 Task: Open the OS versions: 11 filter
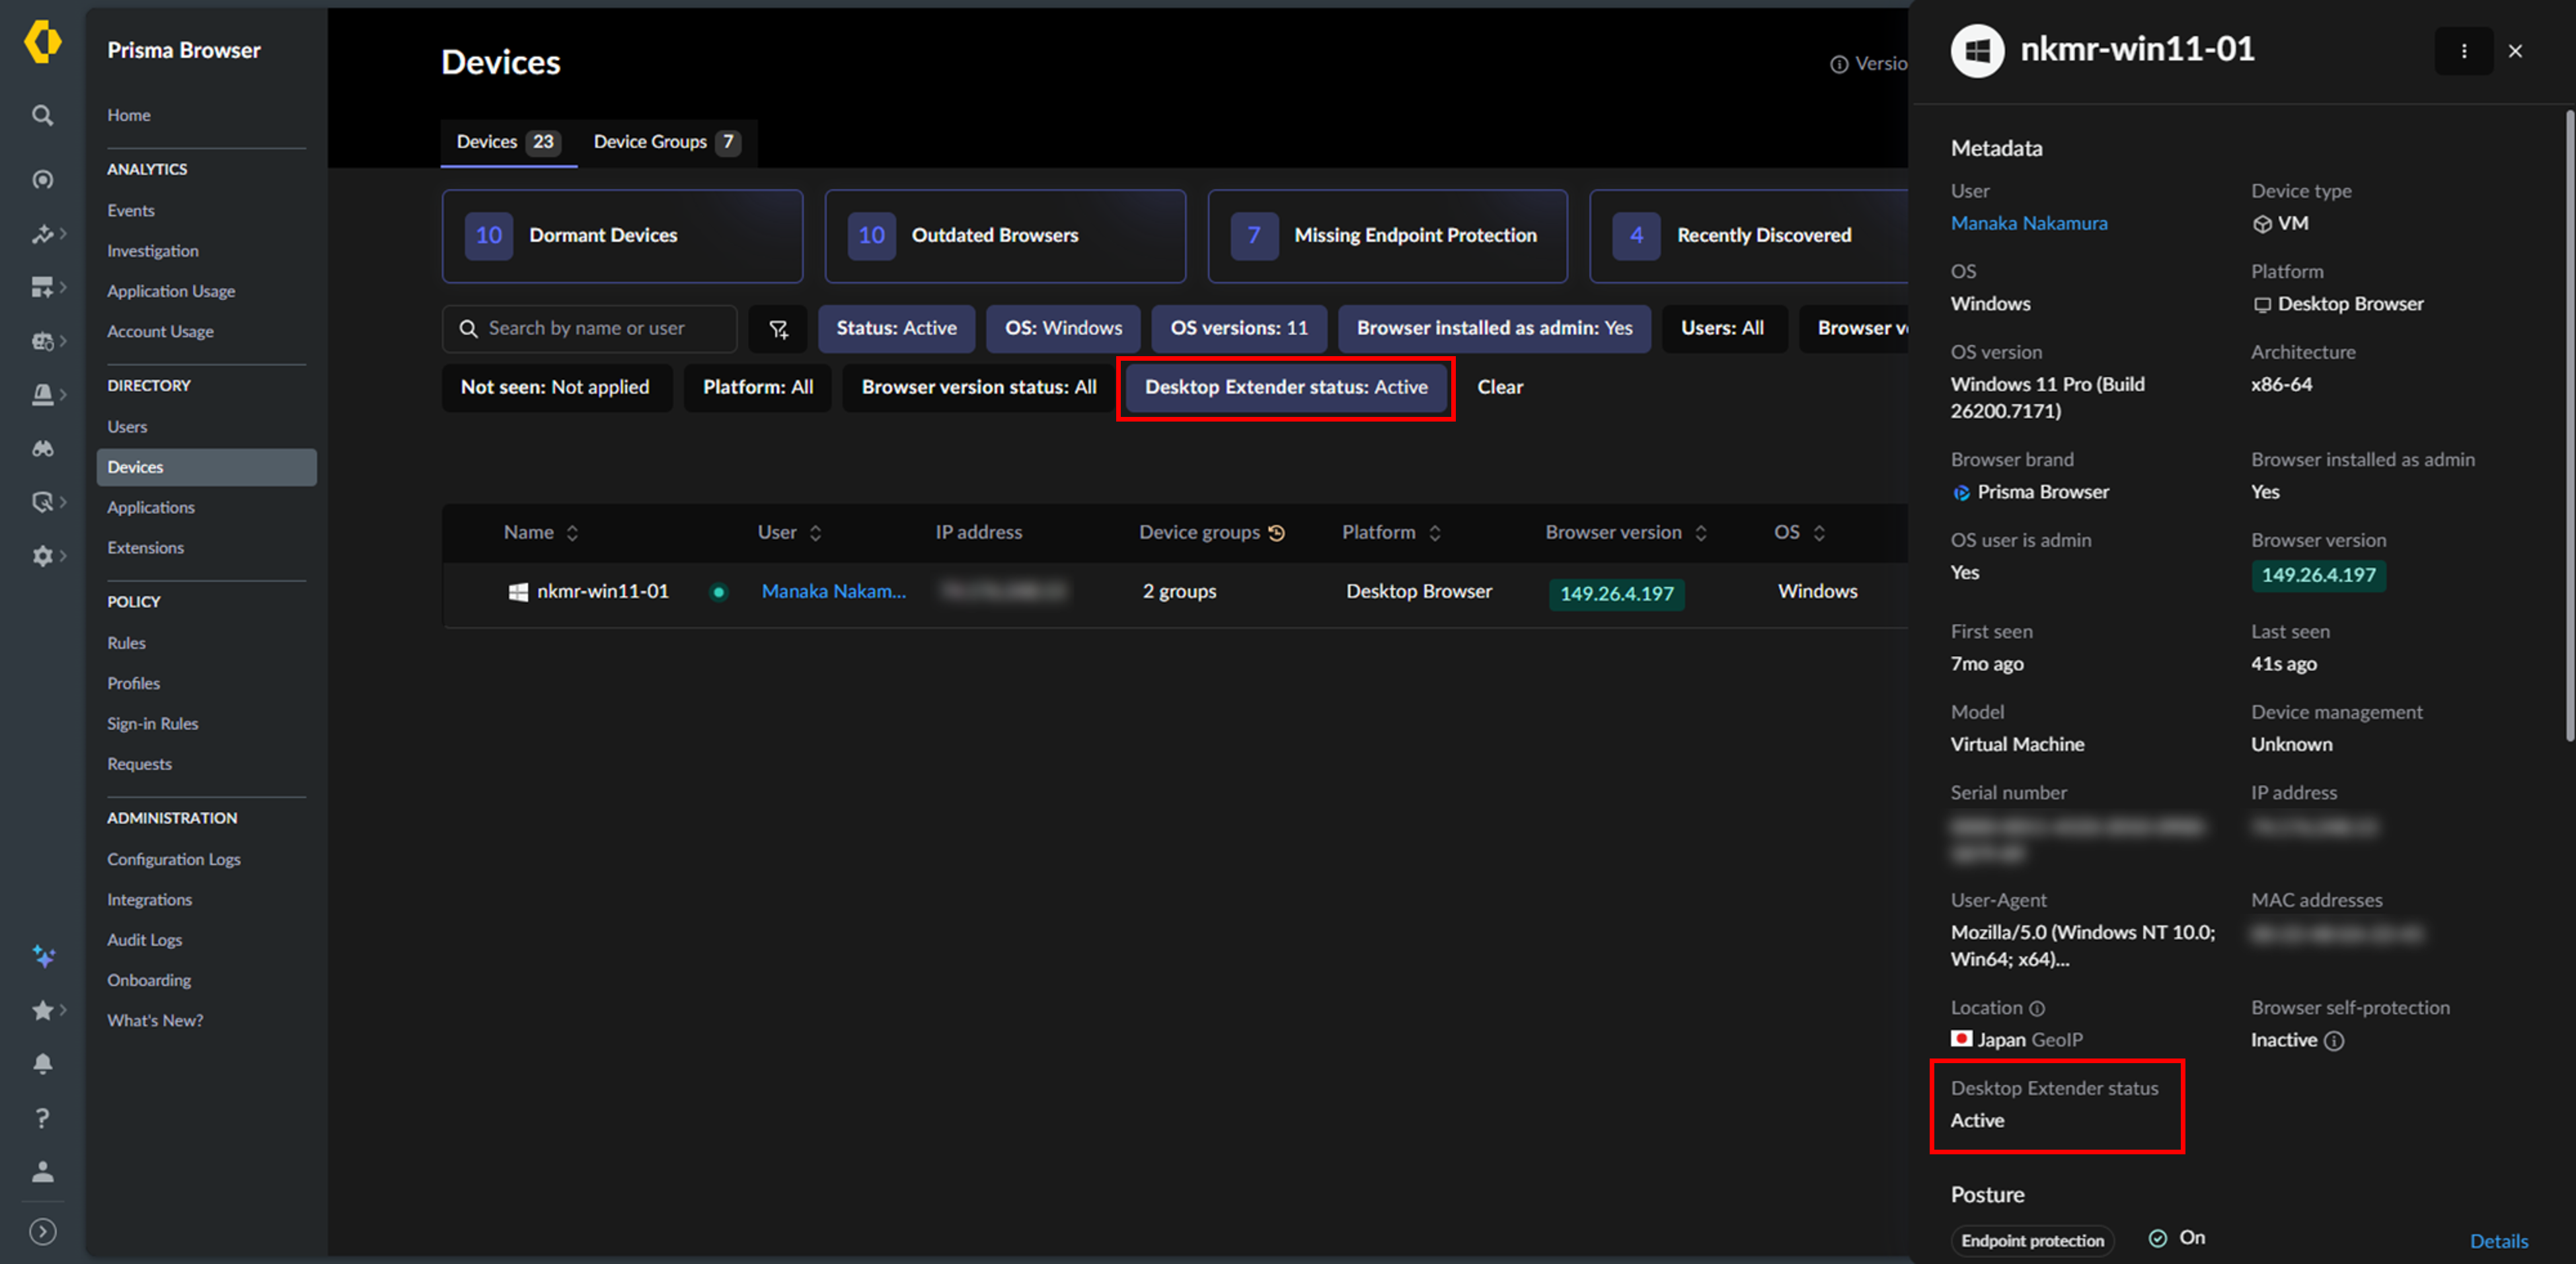point(1239,329)
